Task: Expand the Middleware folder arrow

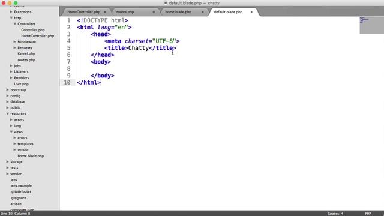Action: [14, 42]
